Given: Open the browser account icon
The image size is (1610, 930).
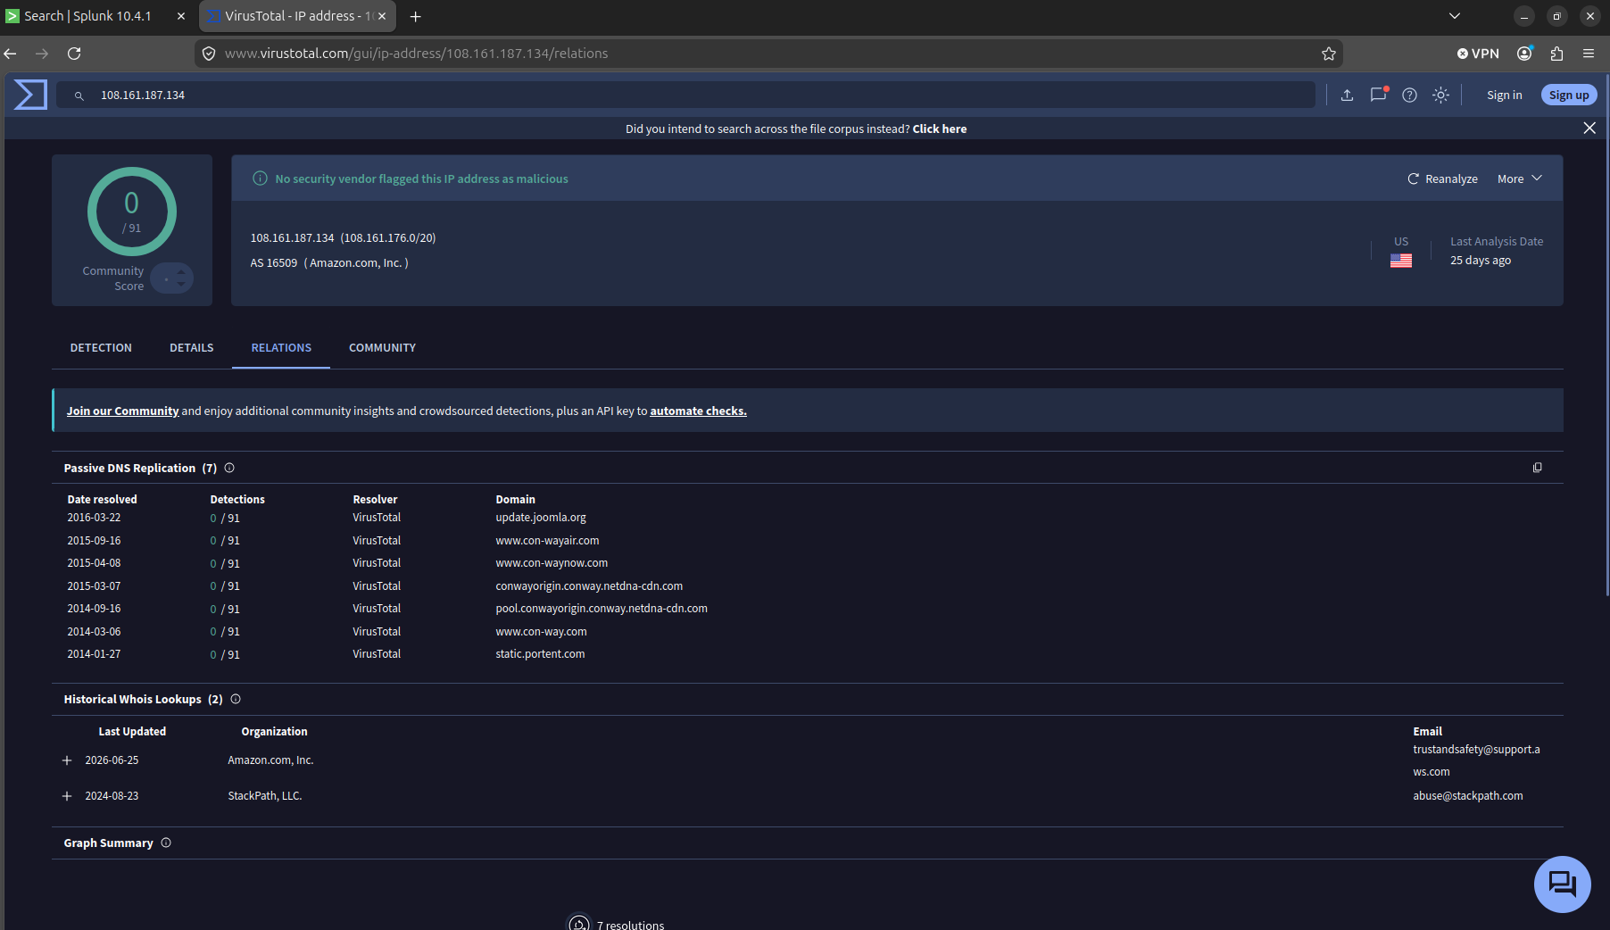Looking at the screenshot, I should (1524, 54).
